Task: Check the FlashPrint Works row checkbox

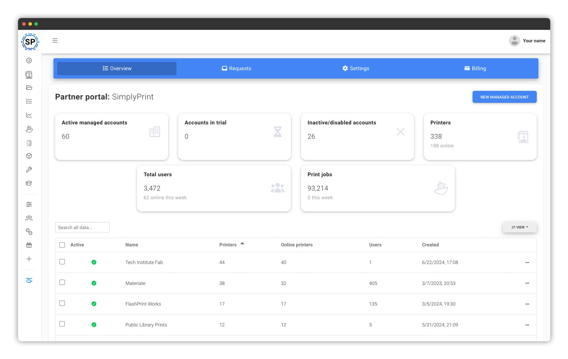Action: 62,303
